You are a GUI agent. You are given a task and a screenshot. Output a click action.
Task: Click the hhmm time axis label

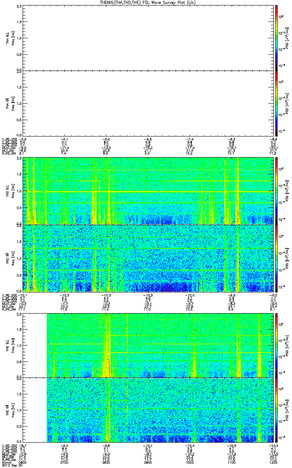5,462
